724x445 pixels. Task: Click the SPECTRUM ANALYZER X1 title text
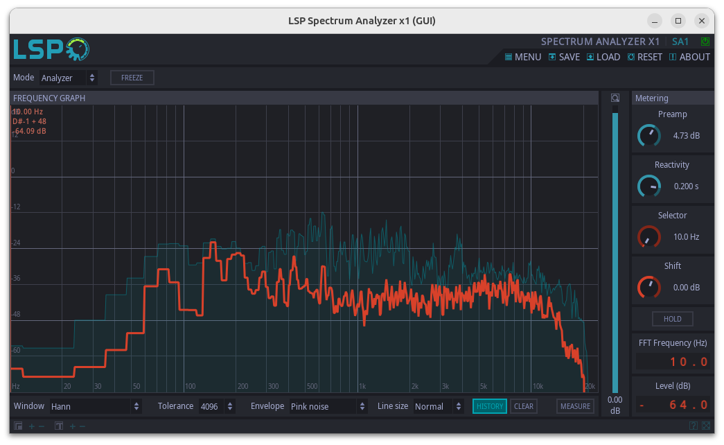[600, 42]
